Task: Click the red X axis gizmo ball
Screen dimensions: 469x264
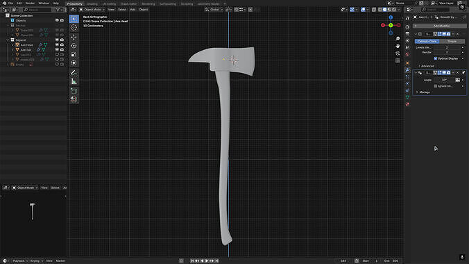Action: [383, 25]
